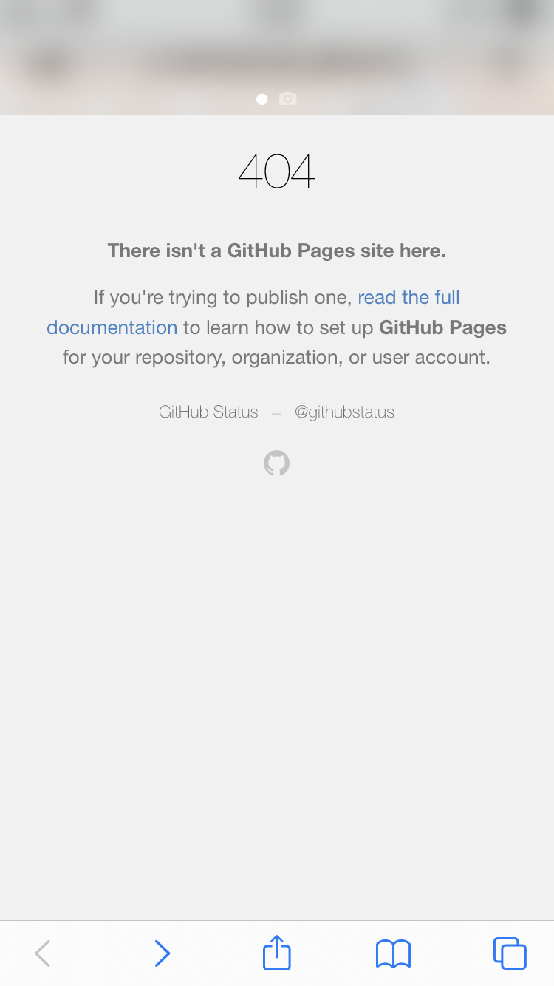Image resolution: width=554 pixels, height=986 pixels.
Task: Click "If you're trying to publish one" text
Action: click(x=222, y=297)
